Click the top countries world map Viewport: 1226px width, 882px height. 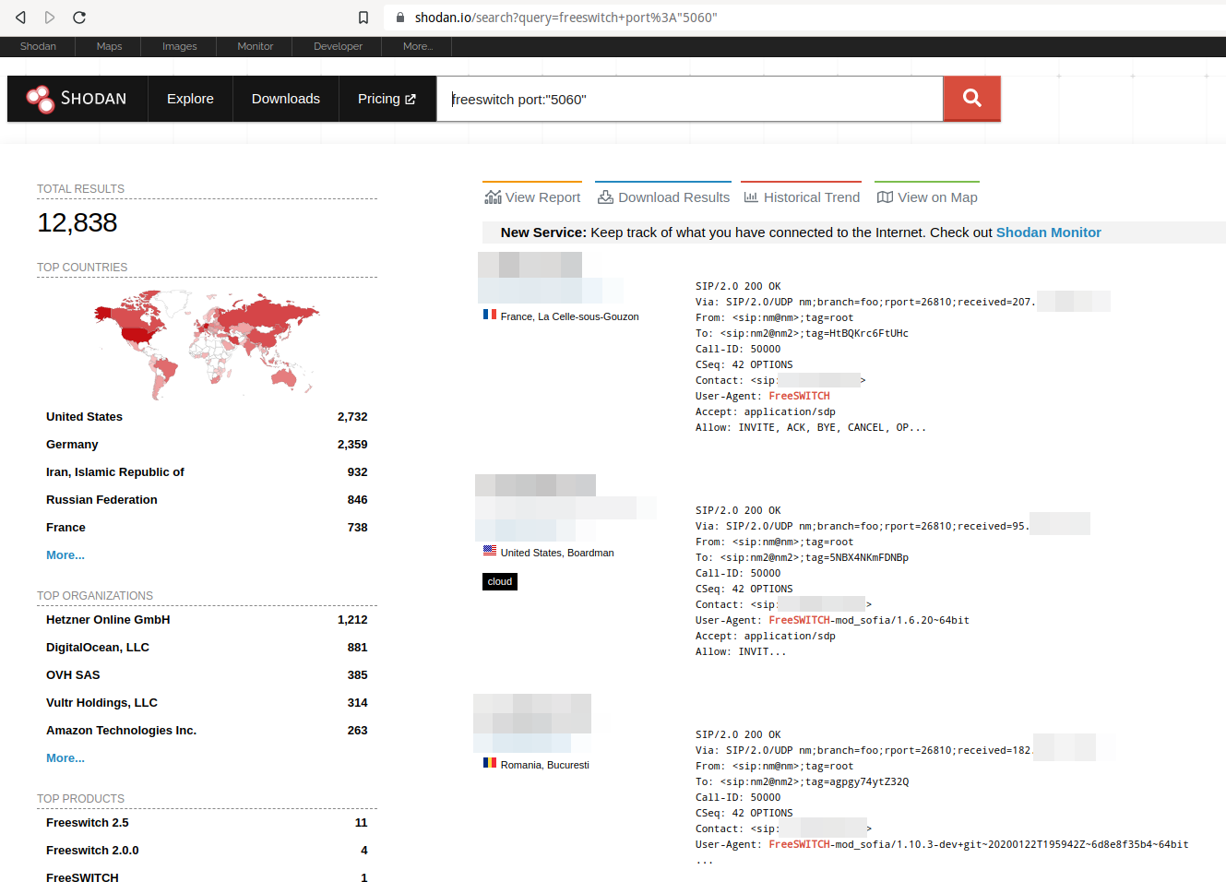(208, 344)
